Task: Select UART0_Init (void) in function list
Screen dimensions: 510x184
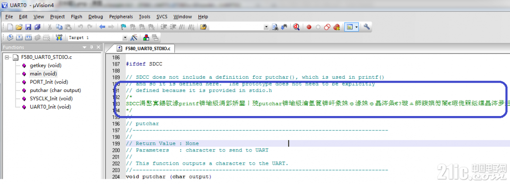Action: (51, 107)
